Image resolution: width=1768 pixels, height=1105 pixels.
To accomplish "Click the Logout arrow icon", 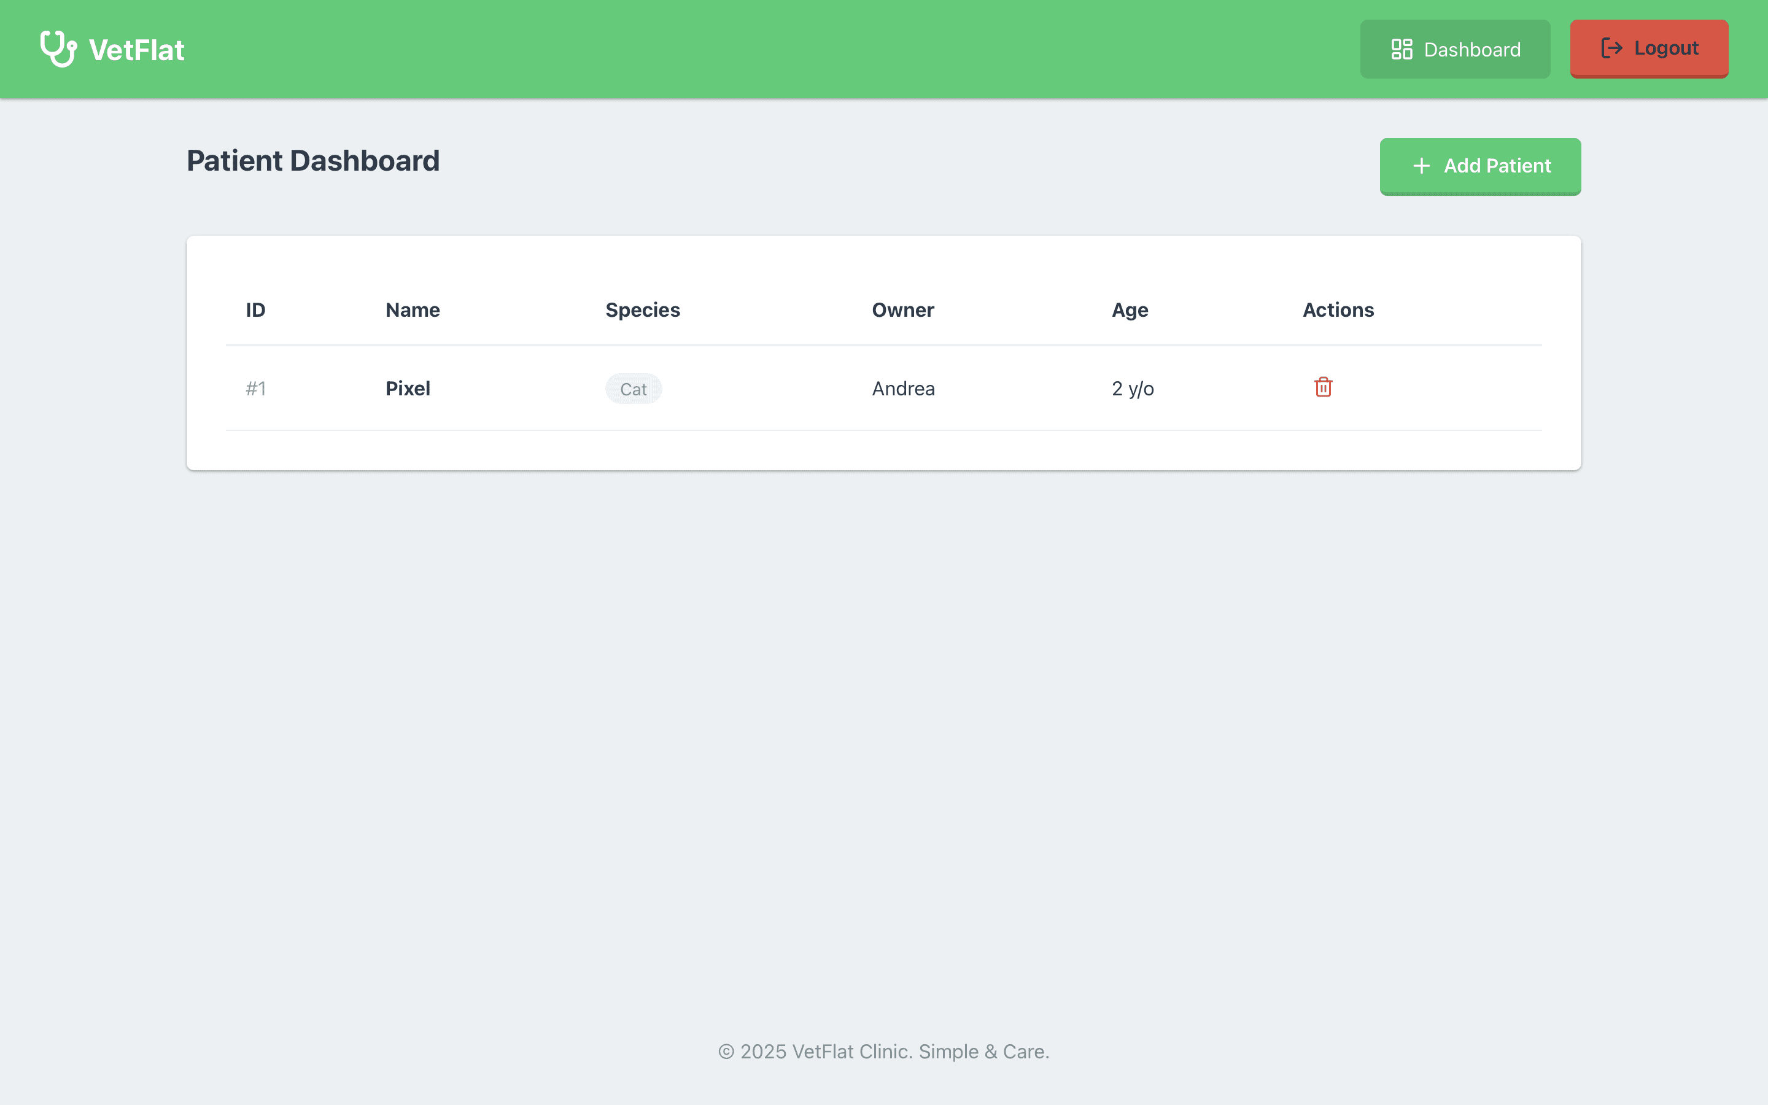I will pyautogui.click(x=1611, y=48).
